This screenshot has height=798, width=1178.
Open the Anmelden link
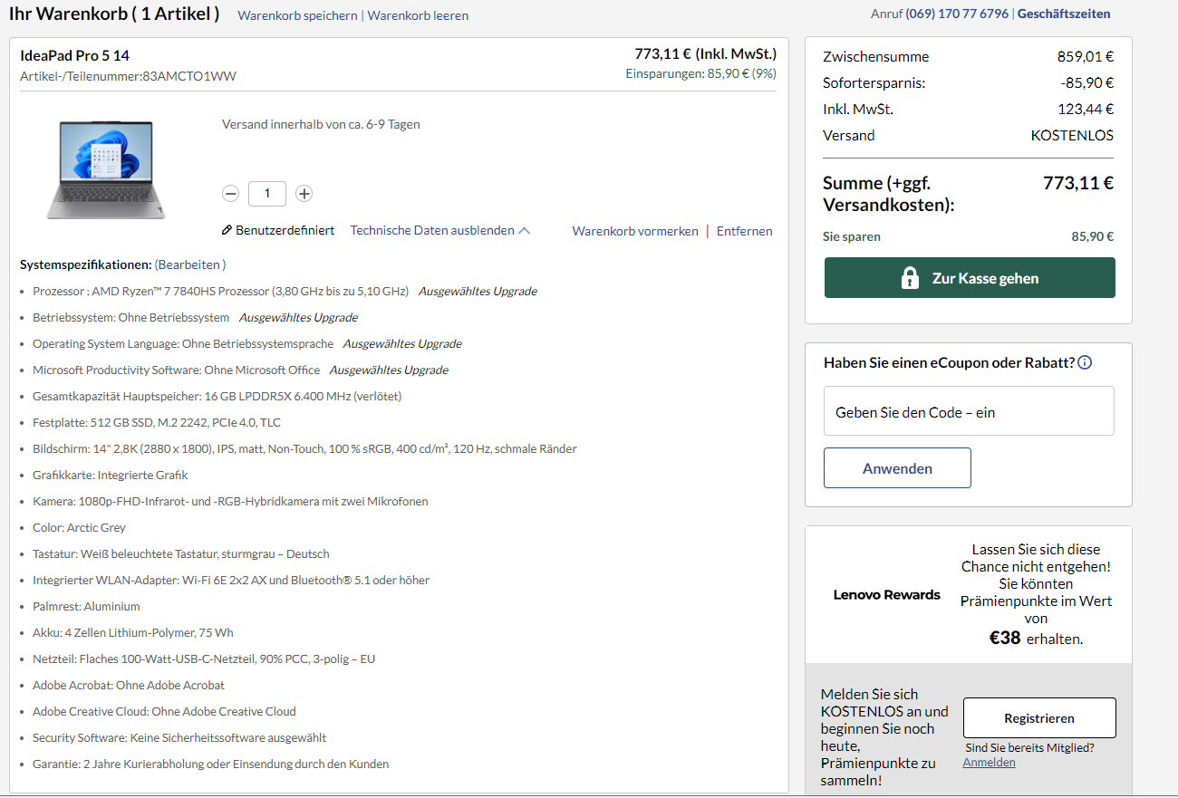pyautogui.click(x=989, y=762)
